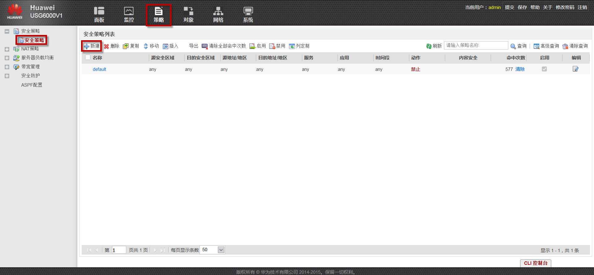594x275 pixels.
Task: Open the 每页显示条数 dropdown arrow
Action: click(221, 250)
